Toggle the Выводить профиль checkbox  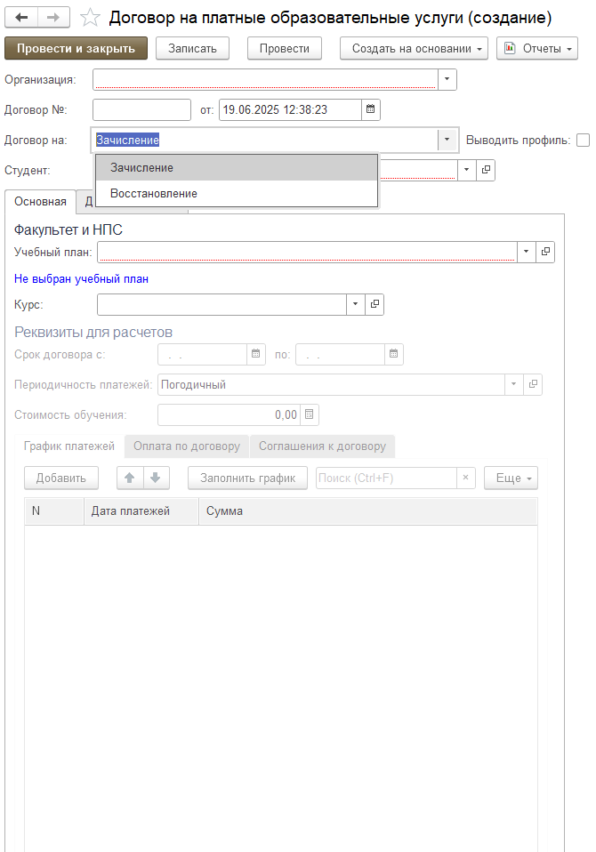click(584, 140)
